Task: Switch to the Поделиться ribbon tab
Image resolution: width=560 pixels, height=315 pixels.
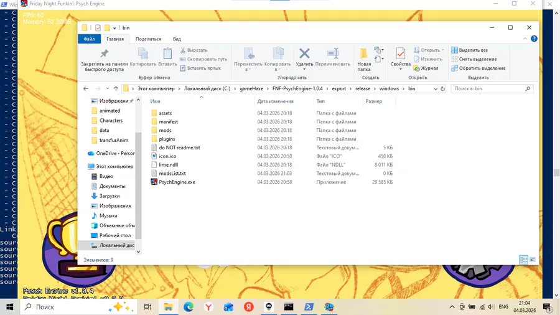Action: pos(148,39)
